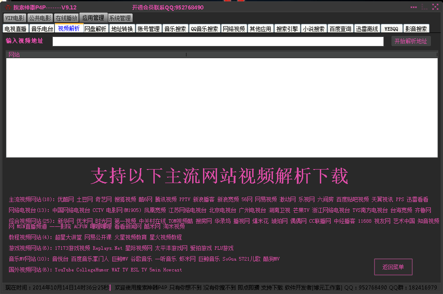
Task: Select the 在线播放 tab
Action: pyautogui.click(x=67, y=18)
